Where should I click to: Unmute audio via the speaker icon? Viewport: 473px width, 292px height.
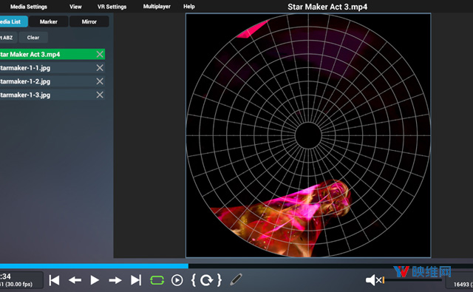pos(374,280)
